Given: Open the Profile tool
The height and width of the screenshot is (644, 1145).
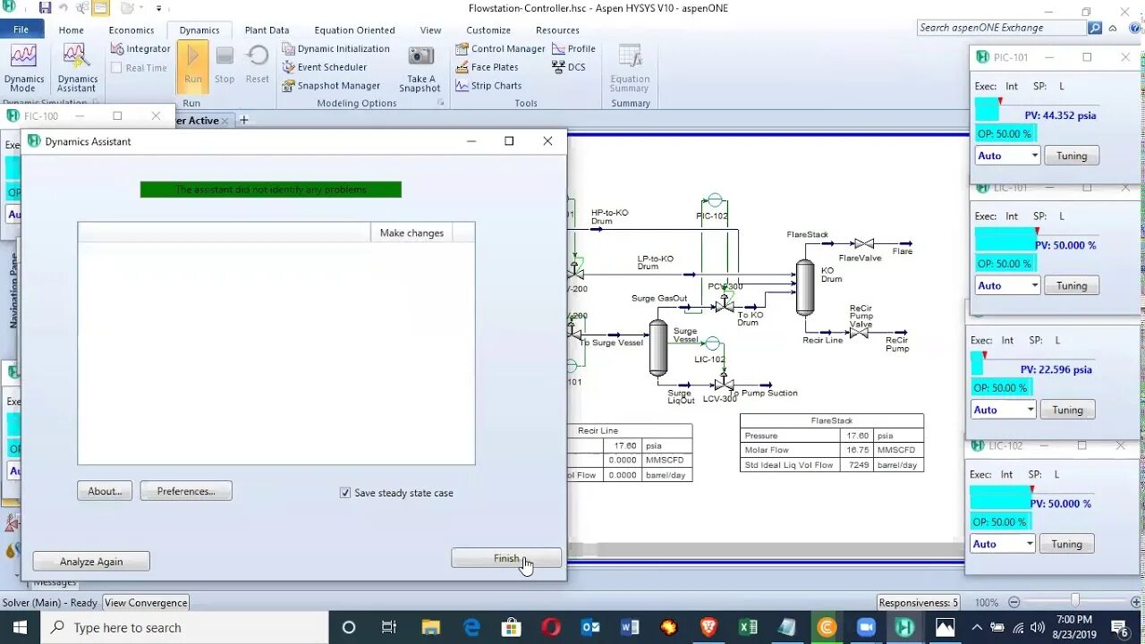Looking at the screenshot, I should [x=574, y=49].
